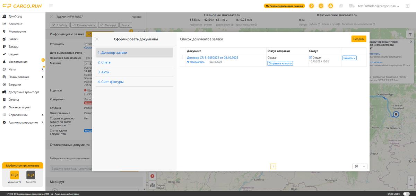
Task: Select the 4. Счет-фактуры tab
Action: pos(135,82)
